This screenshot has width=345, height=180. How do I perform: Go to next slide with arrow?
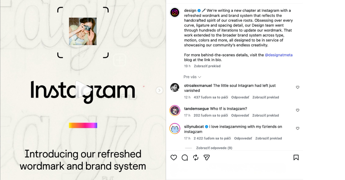pyautogui.click(x=159, y=90)
